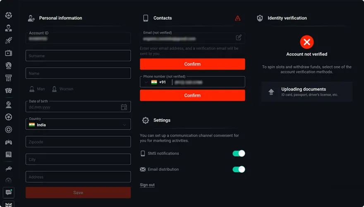Click into the Surname input field
Image resolution: width=364 pixels, height=207 pixels.
pos(78,56)
